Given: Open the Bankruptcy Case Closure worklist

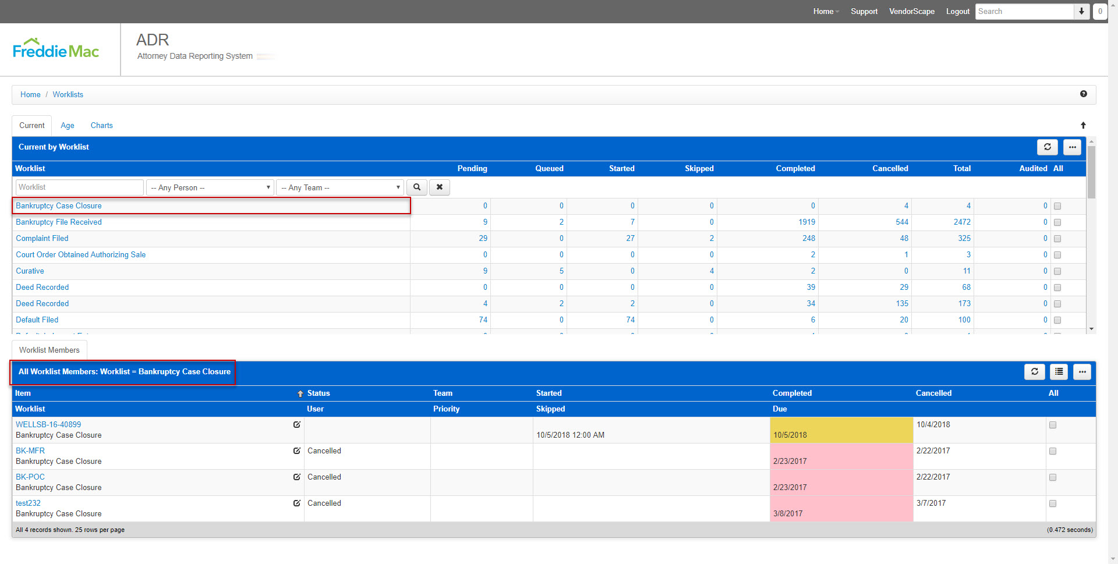Looking at the screenshot, I should pos(59,206).
